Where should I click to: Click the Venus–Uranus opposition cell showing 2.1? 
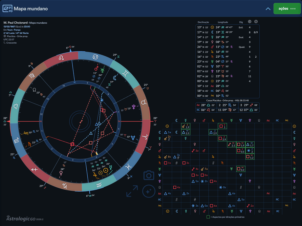click(x=232, y=144)
